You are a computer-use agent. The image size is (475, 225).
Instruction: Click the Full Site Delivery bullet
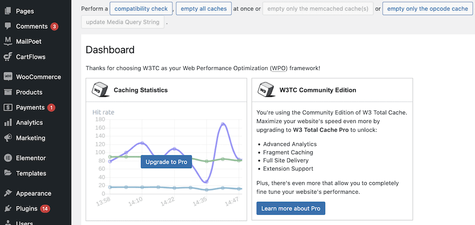click(x=286, y=160)
